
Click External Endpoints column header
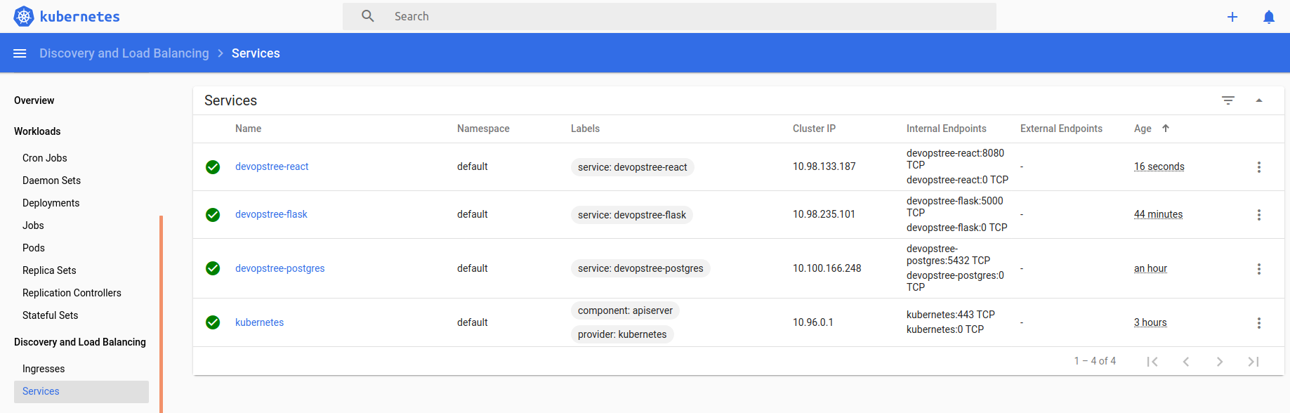[x=1061, y=129]
